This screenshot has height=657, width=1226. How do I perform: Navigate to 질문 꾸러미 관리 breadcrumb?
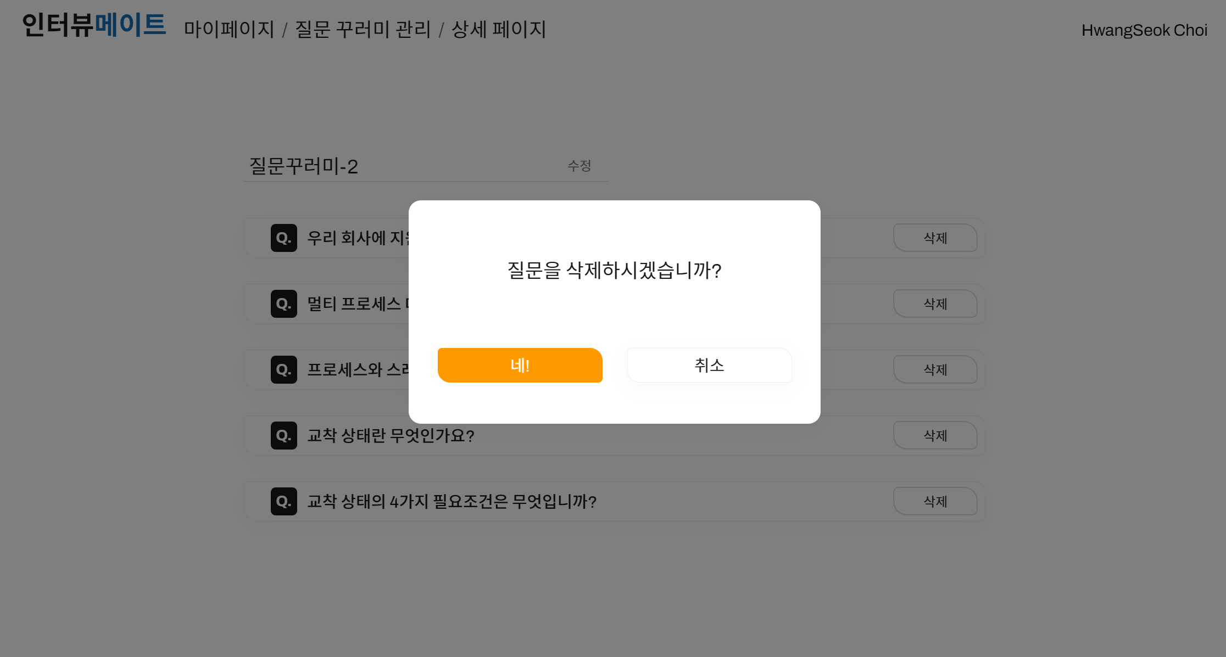tap(363, 30)
